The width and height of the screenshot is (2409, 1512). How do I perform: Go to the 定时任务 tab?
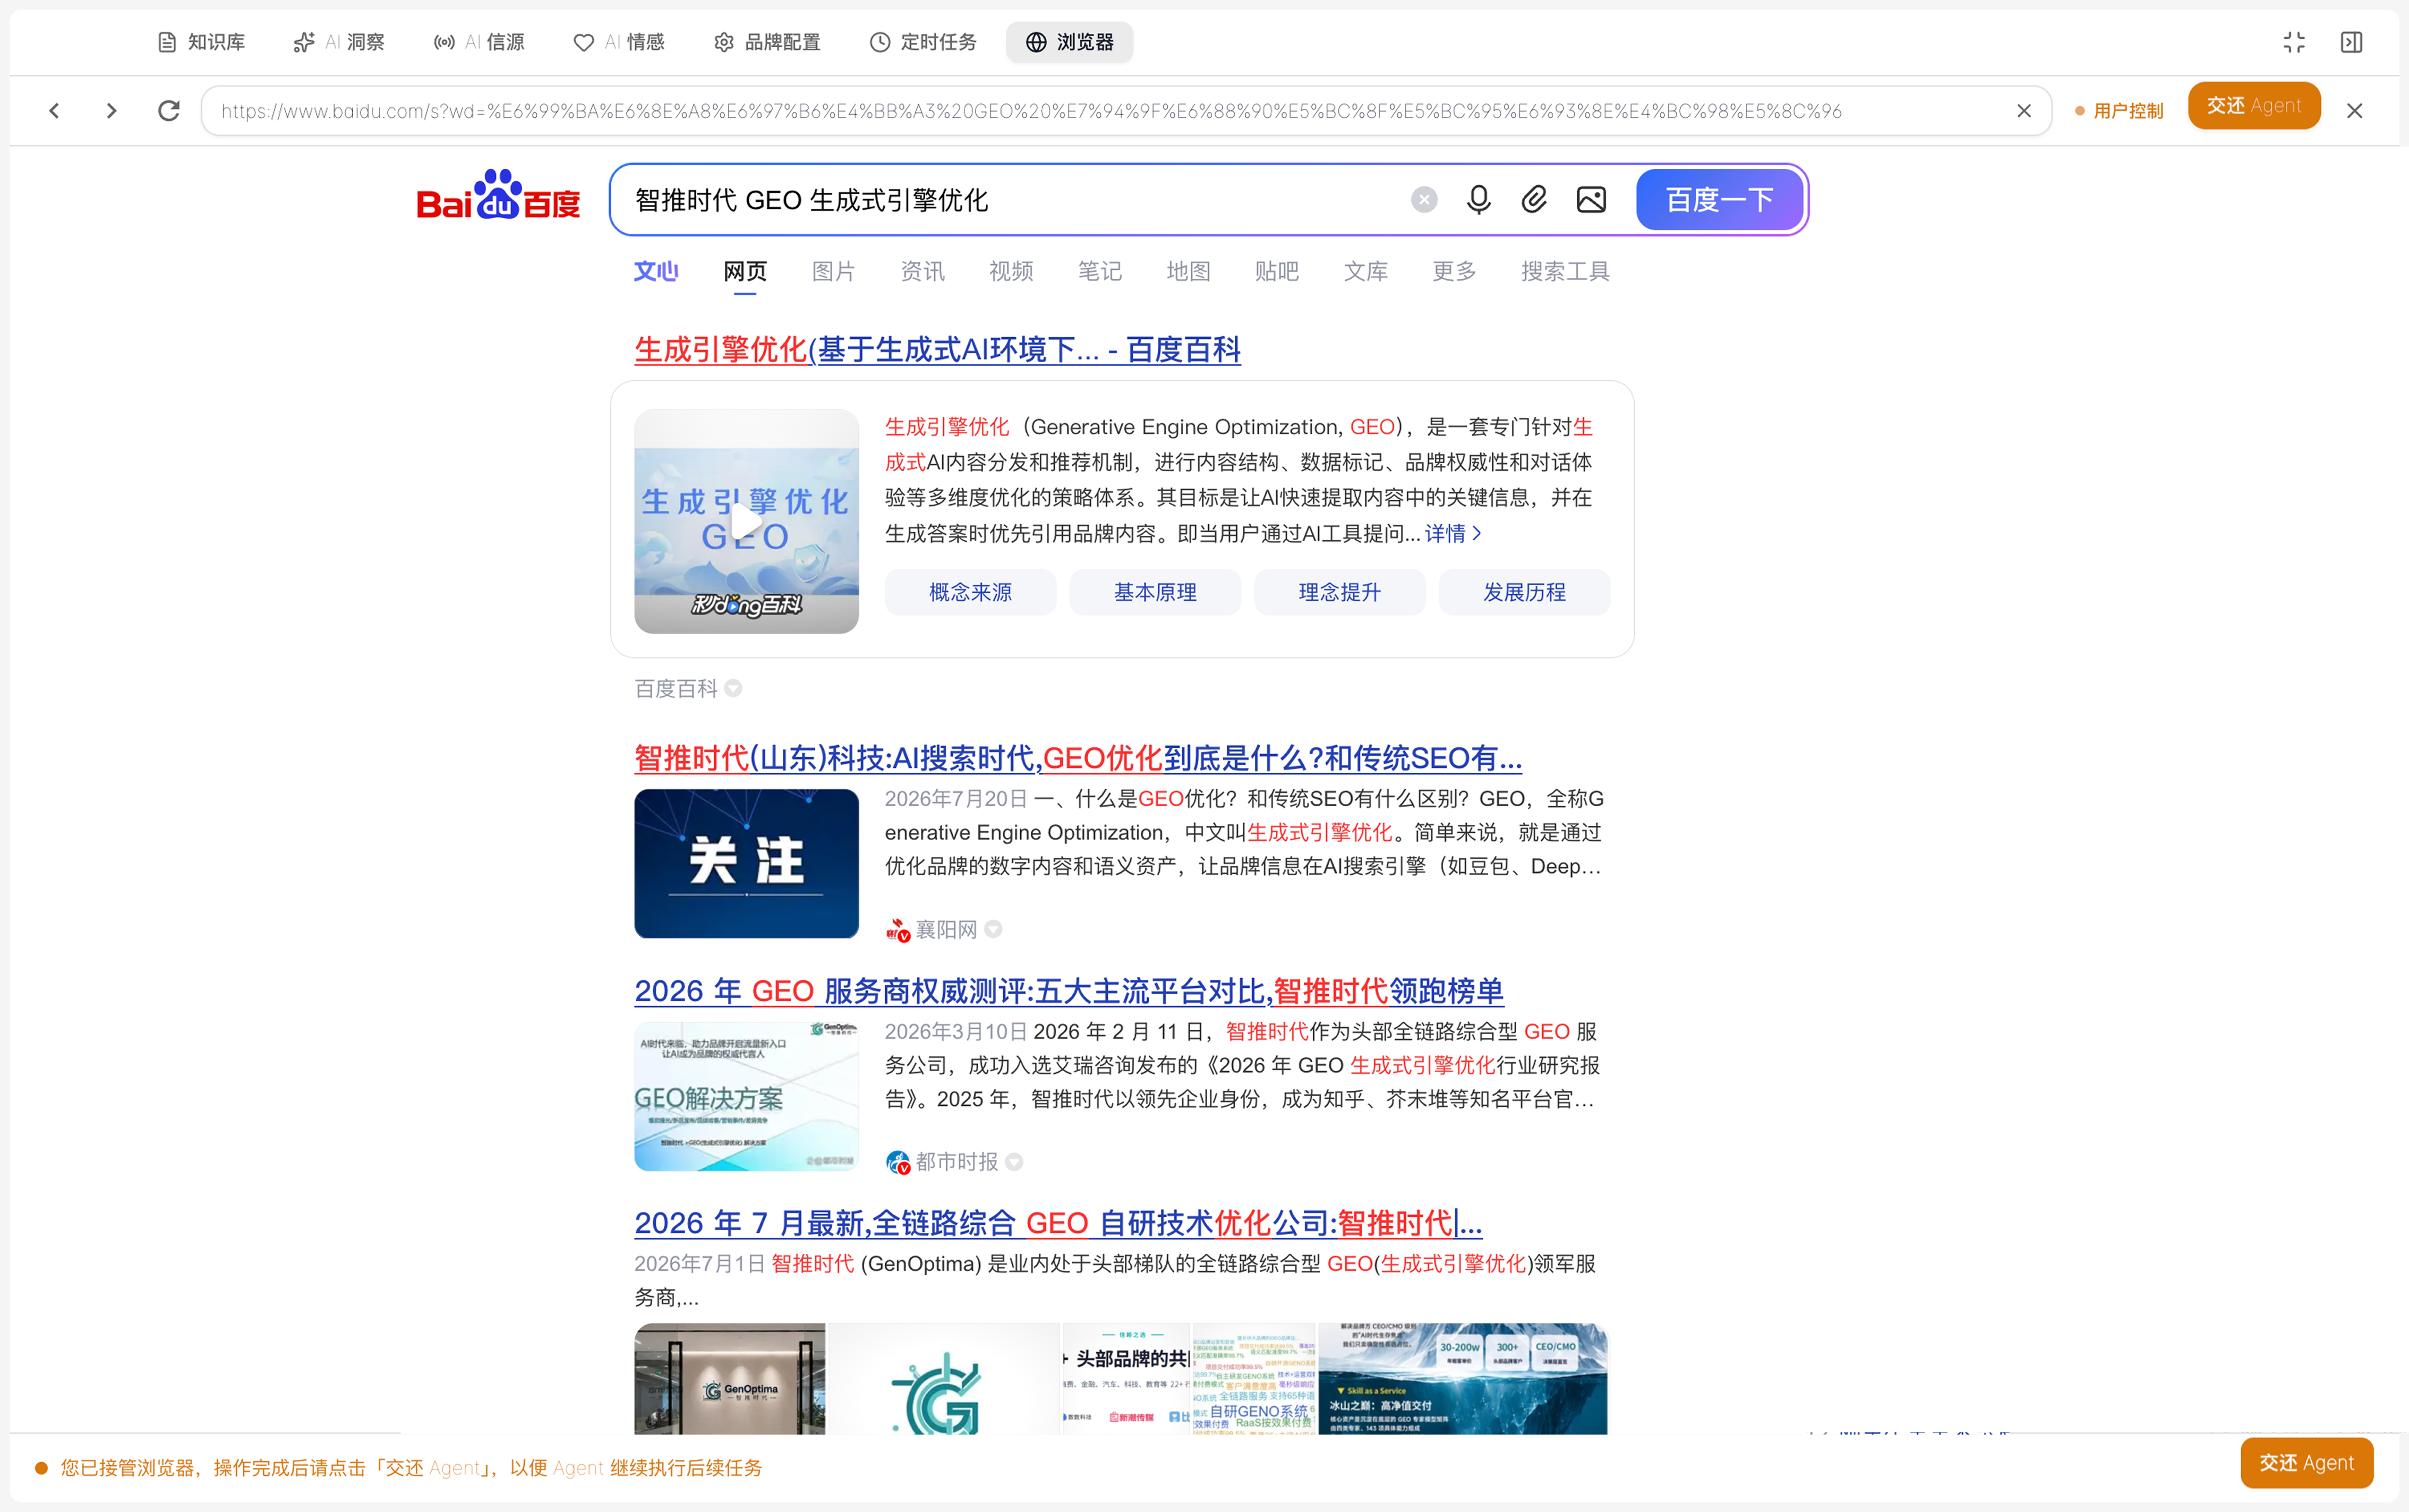(x=923, y=42)
